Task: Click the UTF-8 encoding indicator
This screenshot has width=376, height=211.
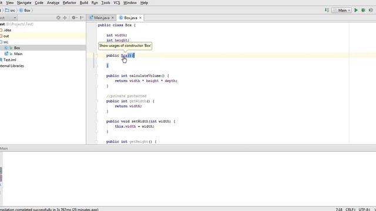Action: pyautogui.click(x=364, y=209)
